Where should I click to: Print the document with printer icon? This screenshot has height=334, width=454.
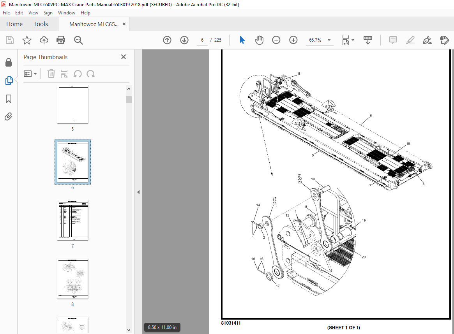coord(61,40)
